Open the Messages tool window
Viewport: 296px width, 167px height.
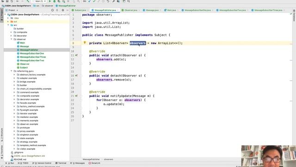point(78,163)
